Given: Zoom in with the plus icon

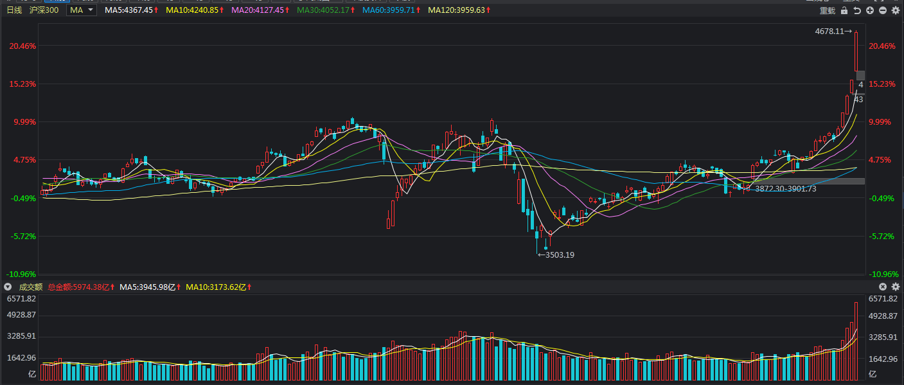Looking at the screenshot, I should coord(870,10).
